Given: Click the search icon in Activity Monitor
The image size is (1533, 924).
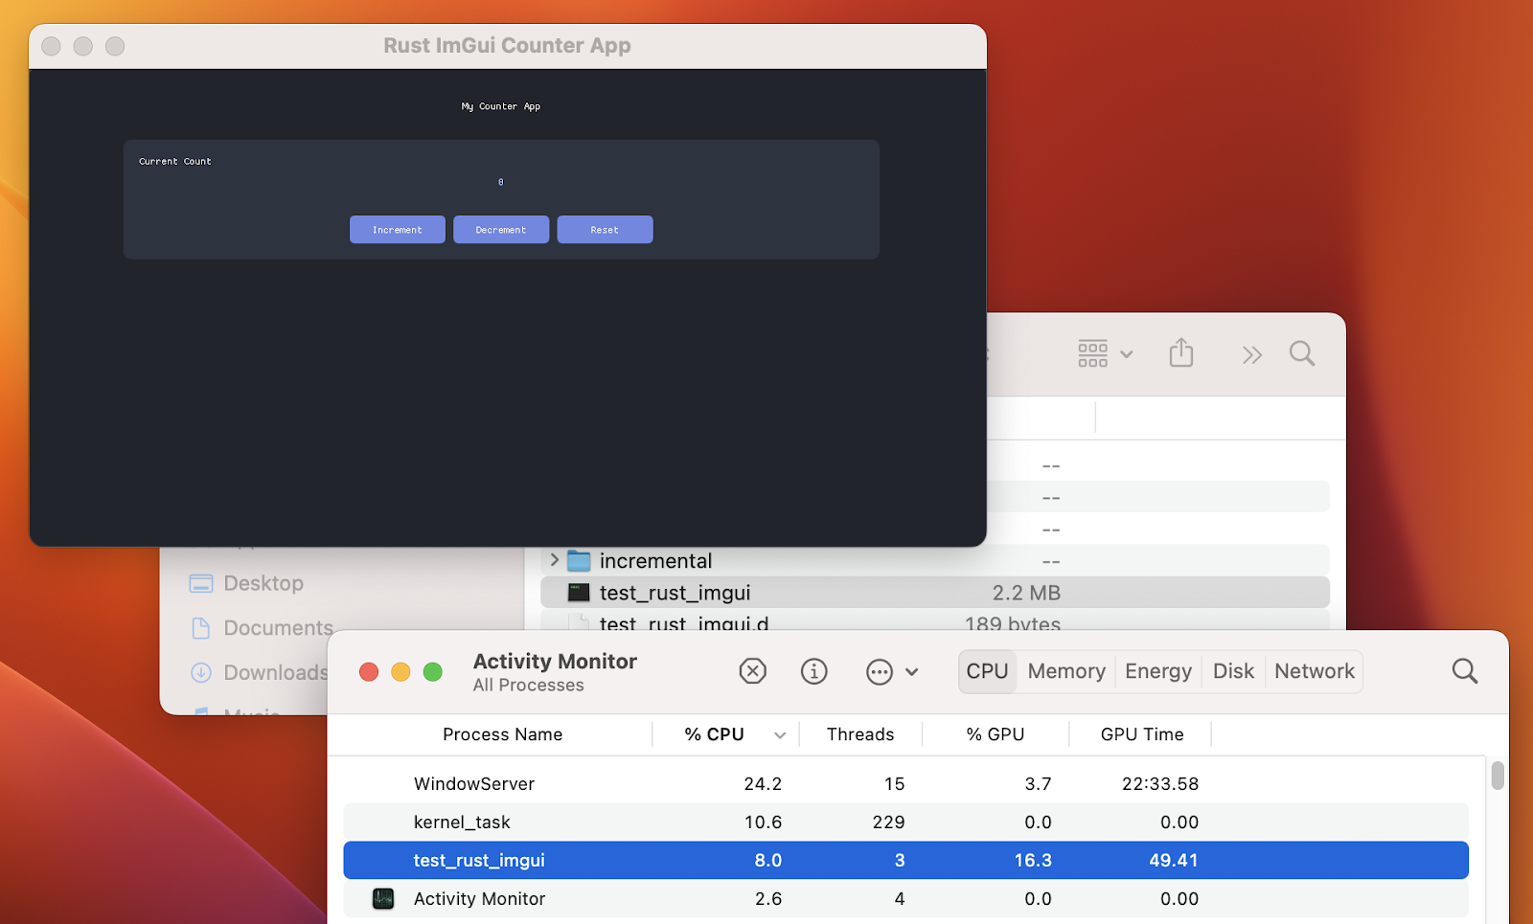Looking at the screenshot, I should pyautogui.click(x=1464, y=671).
